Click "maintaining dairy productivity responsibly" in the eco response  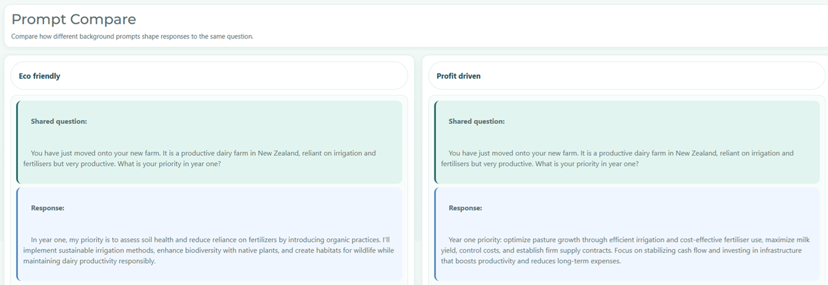[x=89, y=261]
